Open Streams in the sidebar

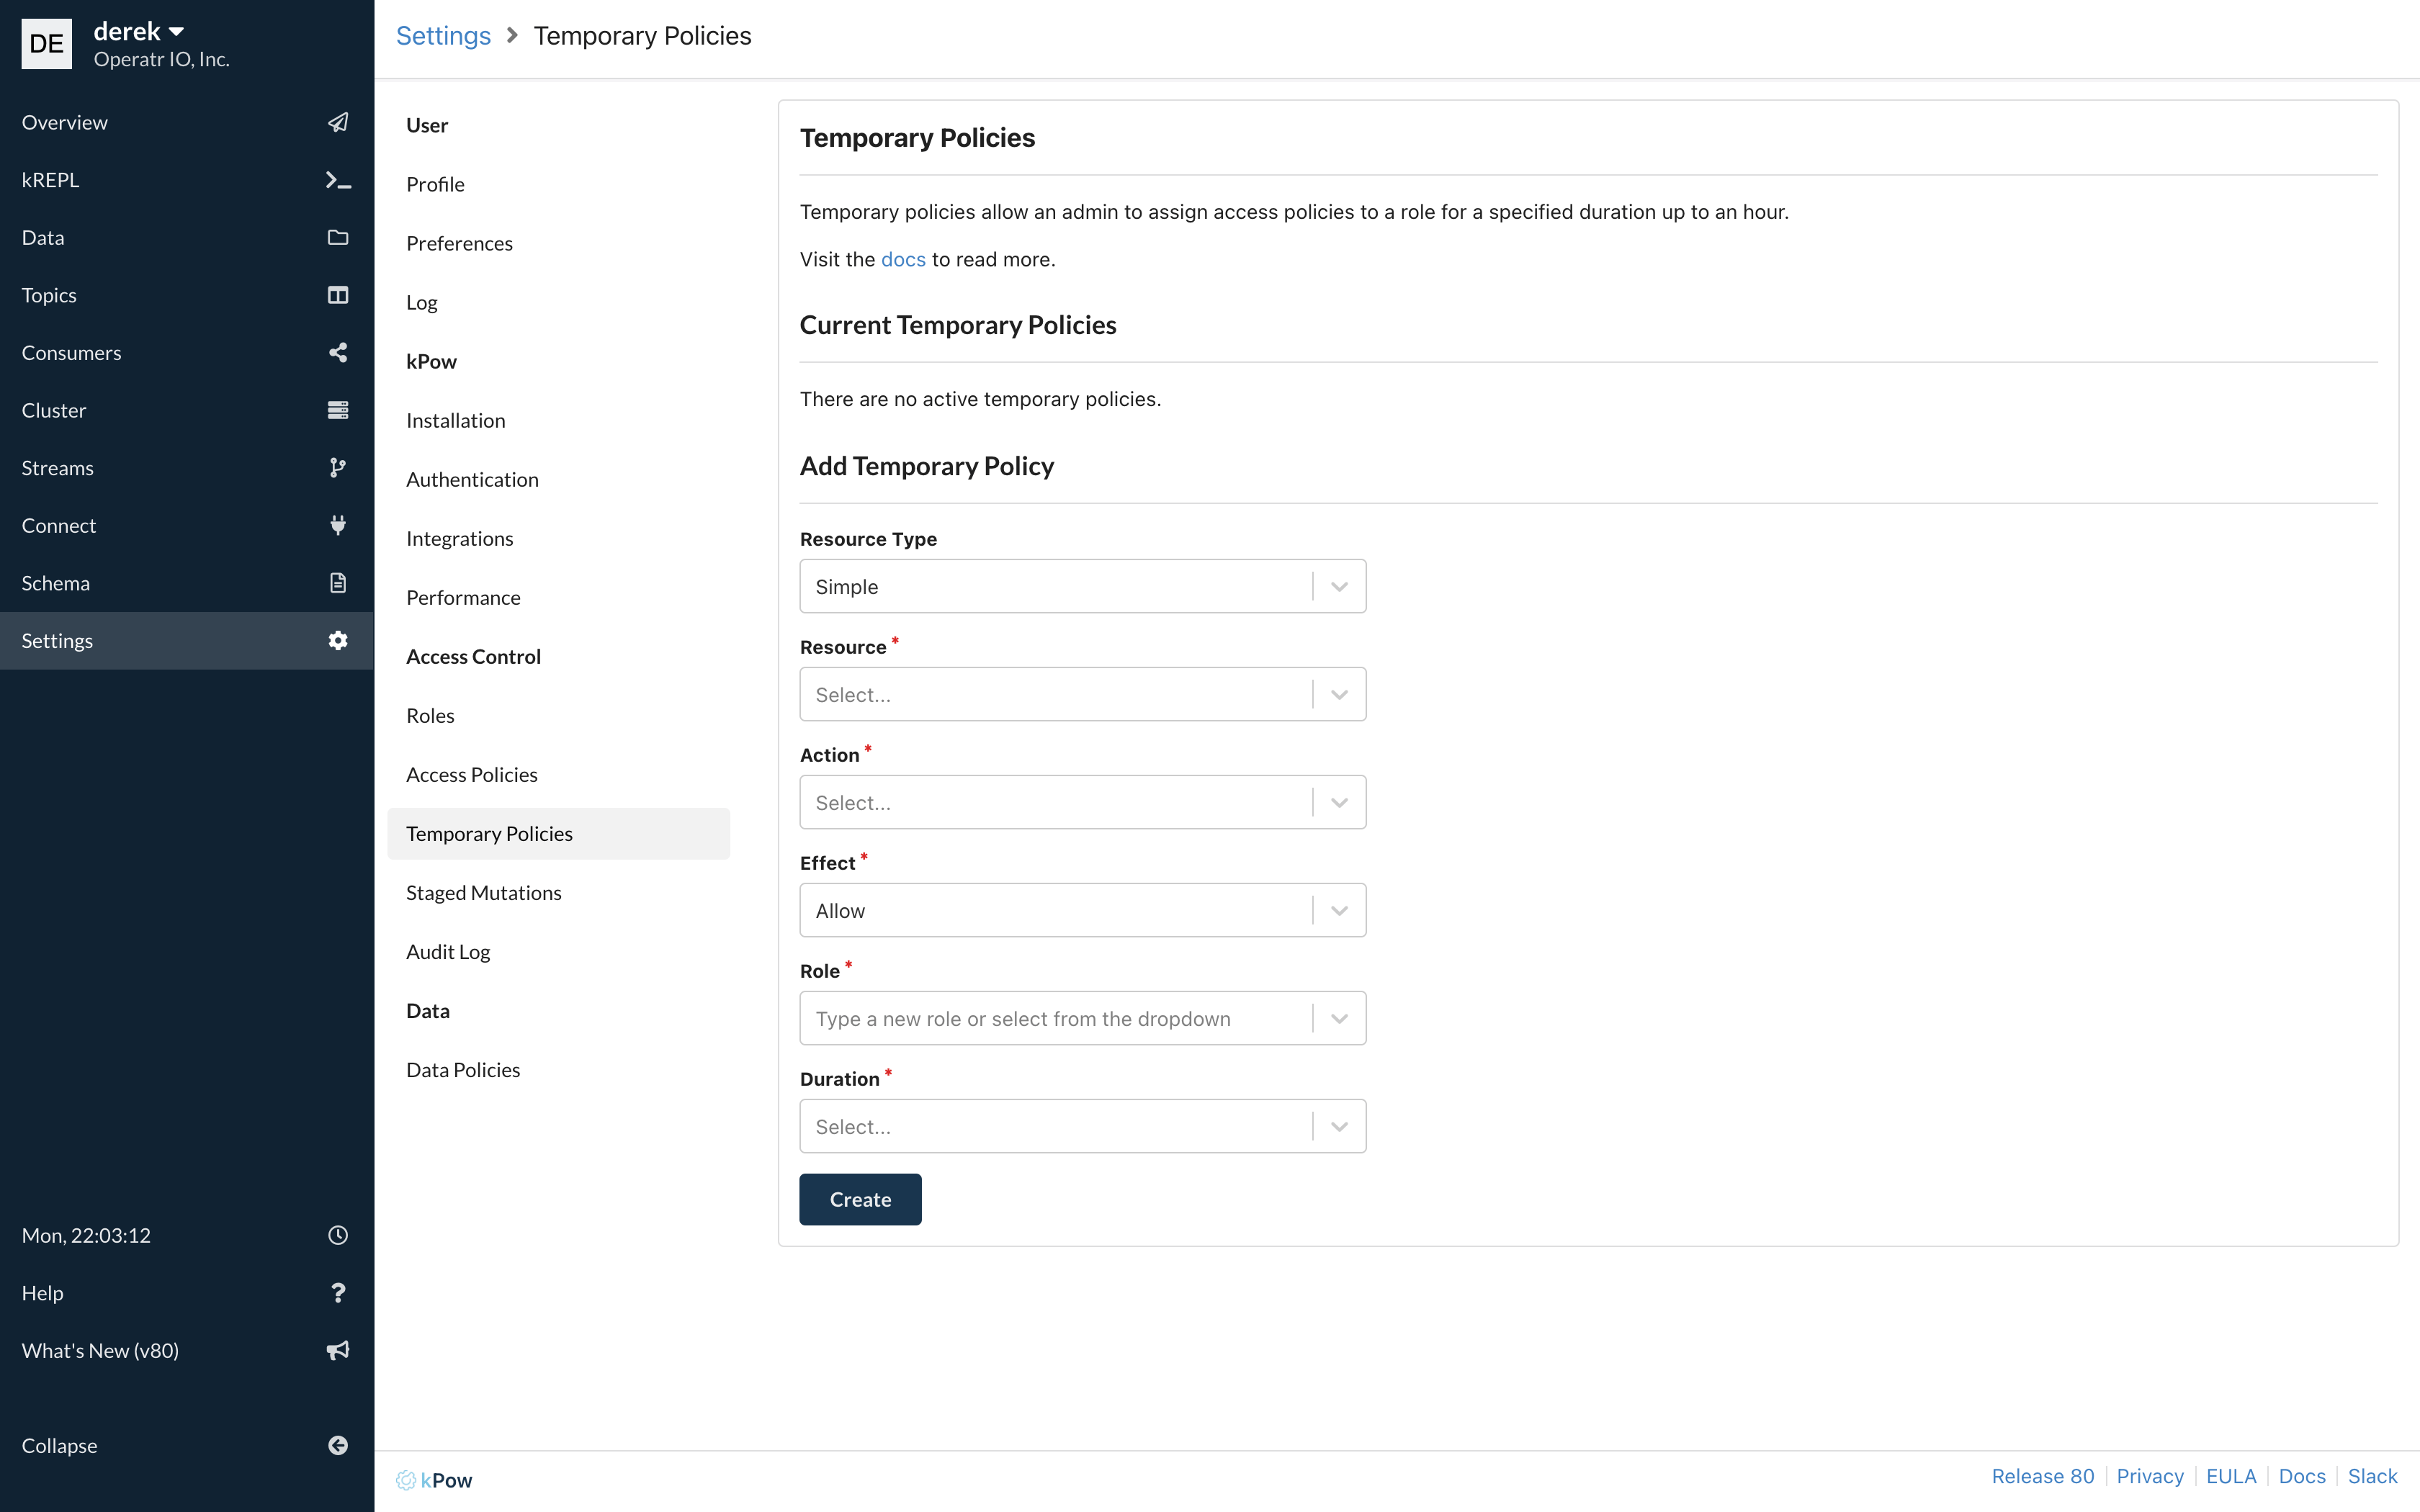click(187, 468)
